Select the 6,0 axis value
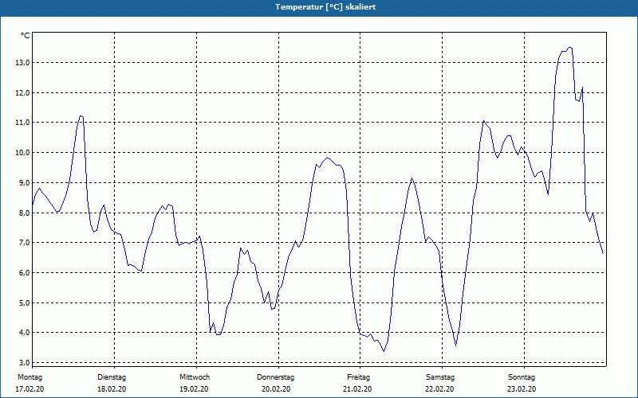This screenshot has height=398, width=638. (24, 272)
